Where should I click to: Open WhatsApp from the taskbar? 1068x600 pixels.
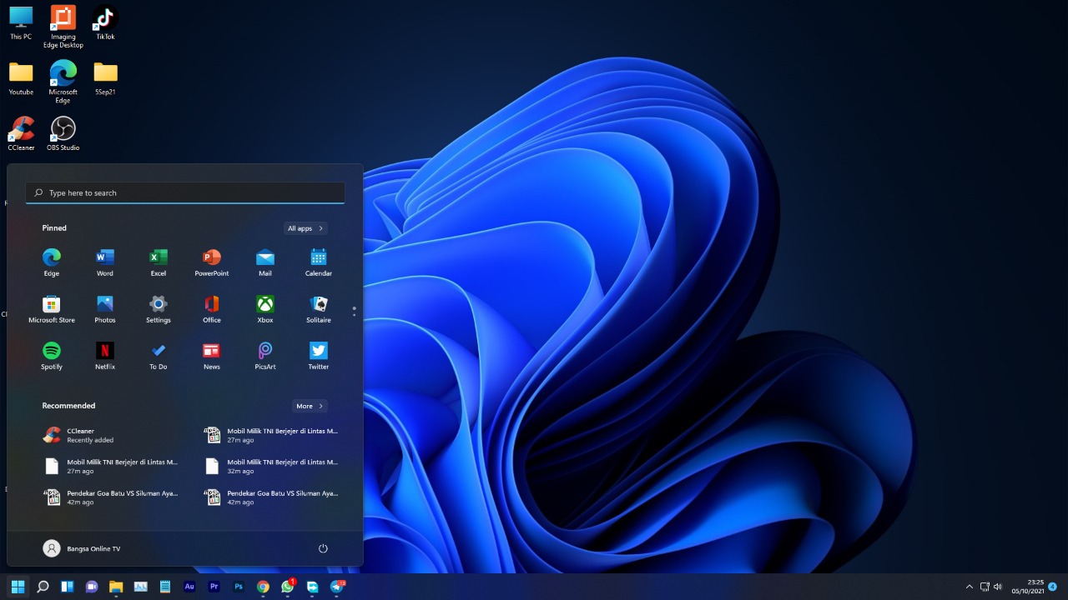[288, 587]
